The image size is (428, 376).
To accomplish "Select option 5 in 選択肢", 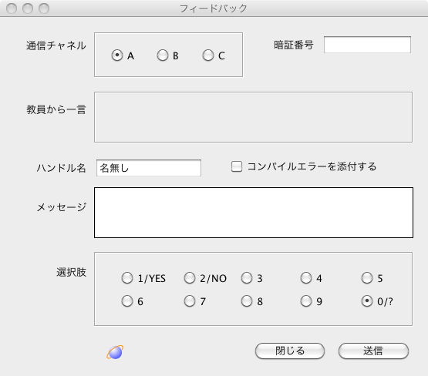I will tap(367, 278).
